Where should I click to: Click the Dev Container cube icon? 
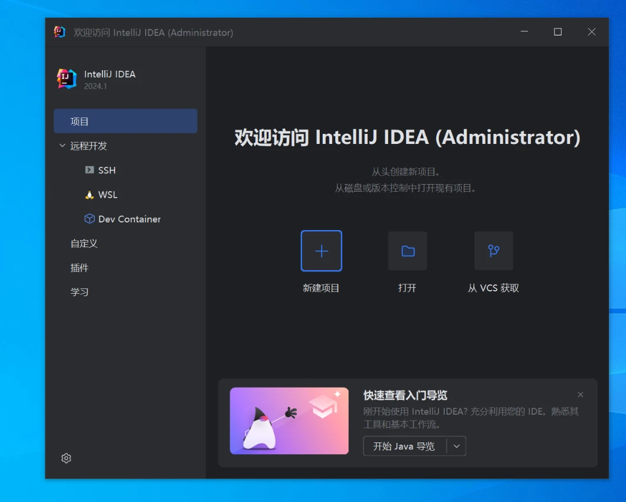[90, 219]
